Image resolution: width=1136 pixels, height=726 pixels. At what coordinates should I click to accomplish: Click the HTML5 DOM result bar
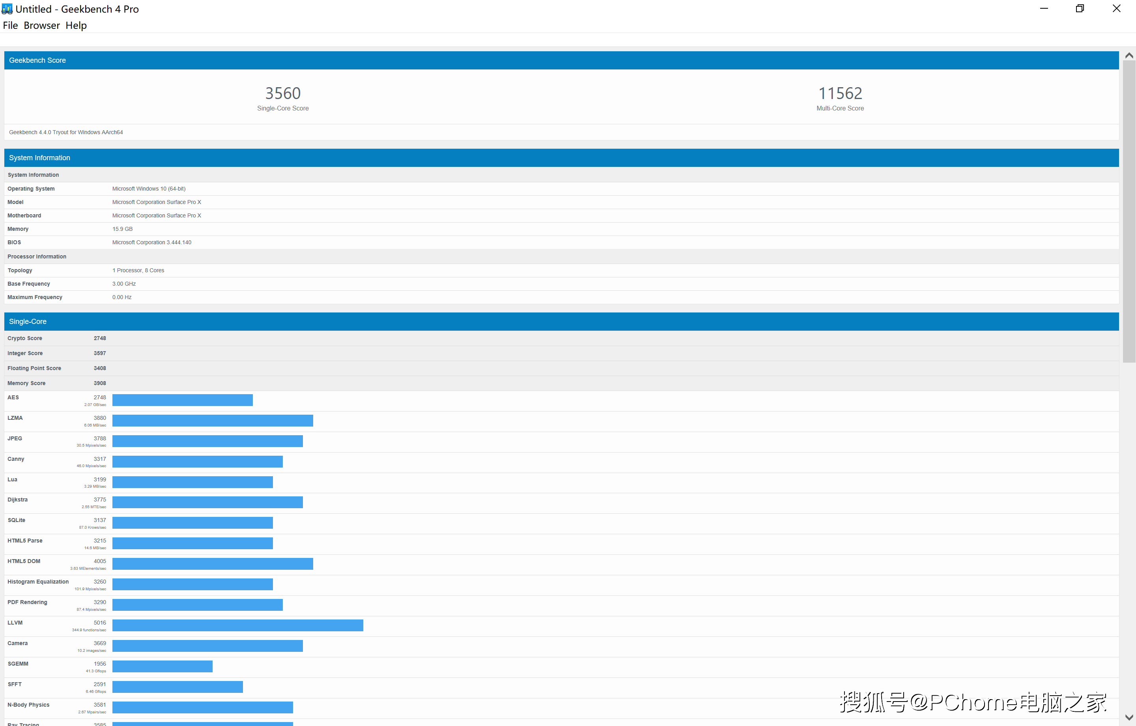coord(213,564)
